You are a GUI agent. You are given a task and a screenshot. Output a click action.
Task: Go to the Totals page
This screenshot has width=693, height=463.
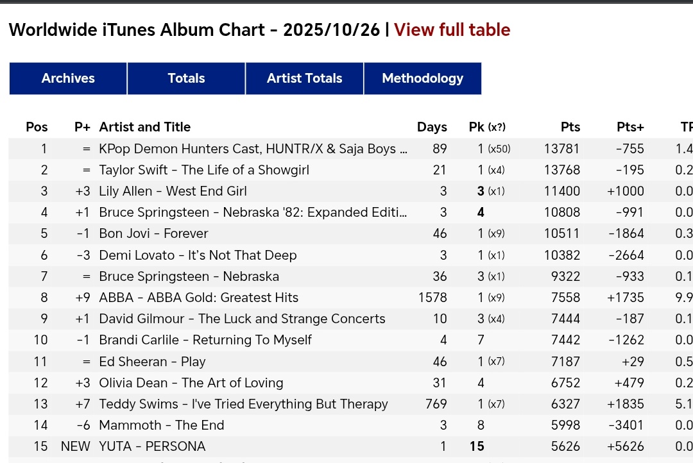click(186, 79)
